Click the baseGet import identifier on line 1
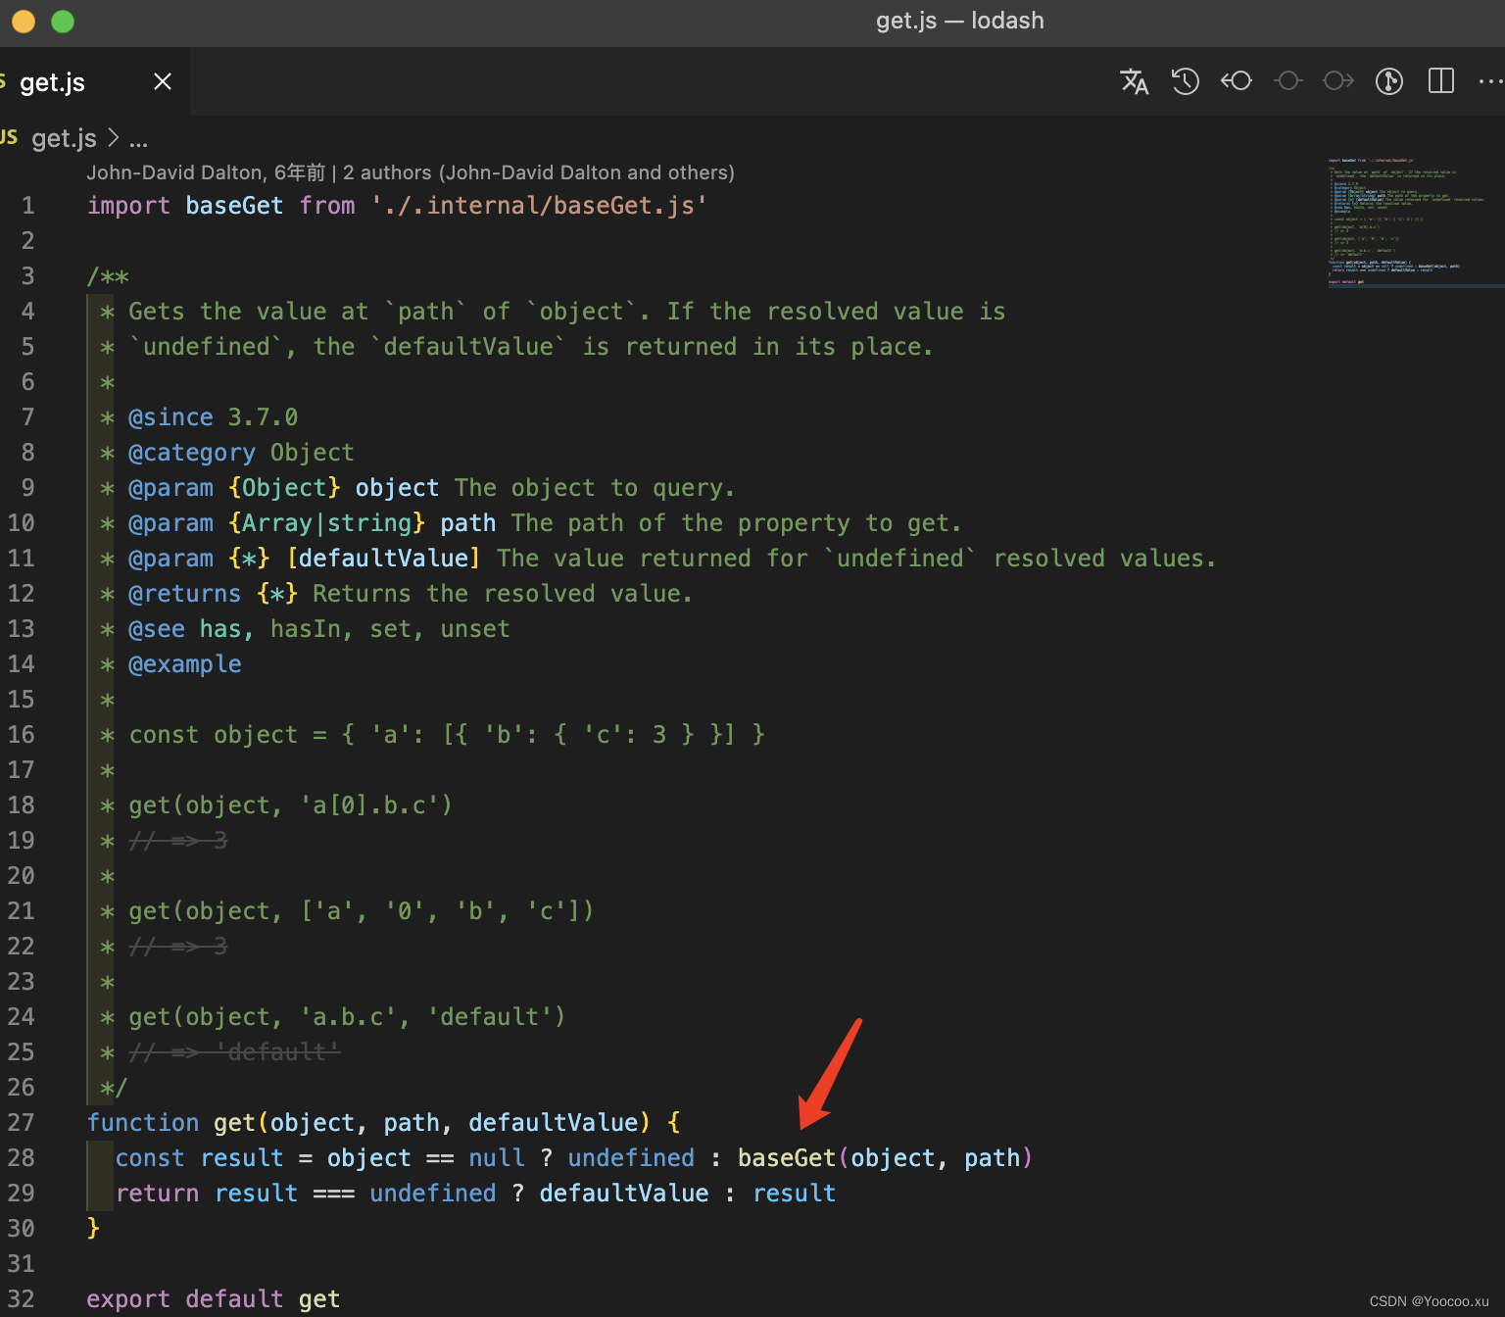Viewport: 1505px width, 1317px height. click(x=234, y=206)
